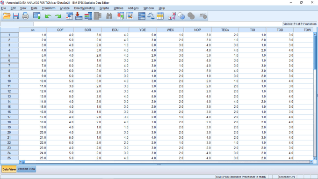Switch to the Variable View tab
Viewport: 318px width, 179px height.
26,169
